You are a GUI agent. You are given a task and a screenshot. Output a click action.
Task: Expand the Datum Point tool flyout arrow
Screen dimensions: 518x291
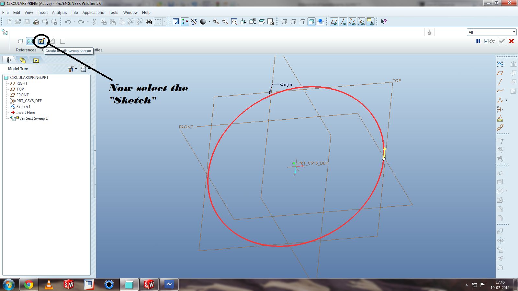[507, 100]
